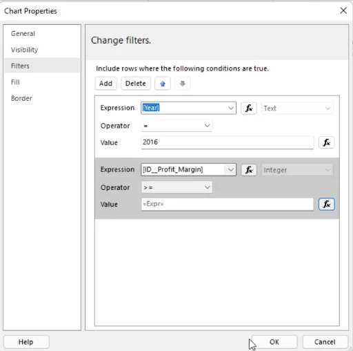This screenshot has height=351, width=353.
Task: Open expression editor for 2016 value
Action: click(326, 142)
